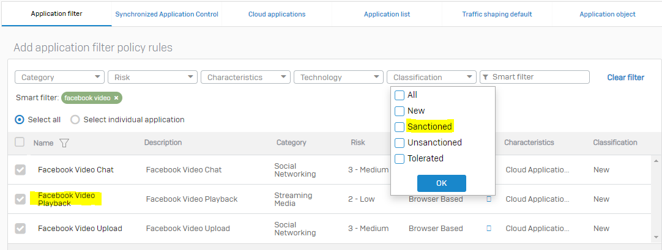This screenshot has height=250, width=662.
Task: Tick the New classification checkbox
Action: click(x=400, y=111)
